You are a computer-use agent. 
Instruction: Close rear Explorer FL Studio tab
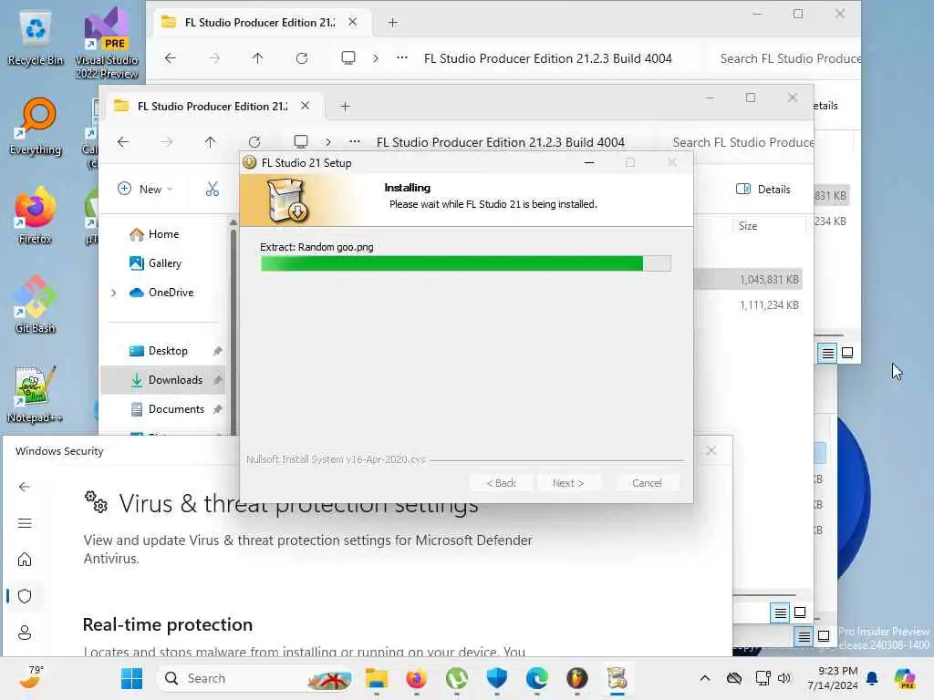[353, 22]
